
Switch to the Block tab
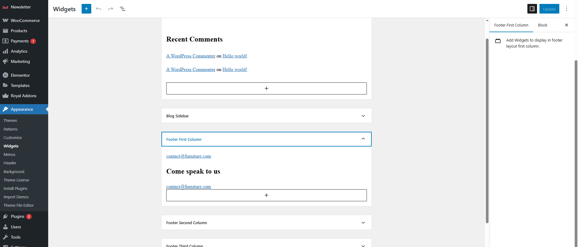542,25
